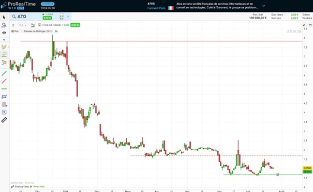Click the yellow current price label on axis
Viewport: 313px width, 192px height.
click(307, 168)
